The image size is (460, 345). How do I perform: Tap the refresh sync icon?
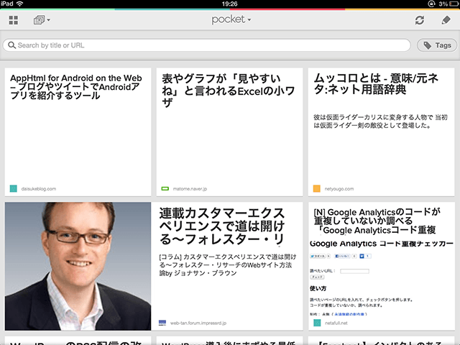pos(420,20)
